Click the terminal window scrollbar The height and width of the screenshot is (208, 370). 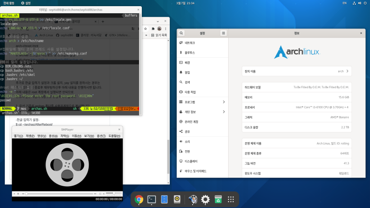[x=140, y=63]
